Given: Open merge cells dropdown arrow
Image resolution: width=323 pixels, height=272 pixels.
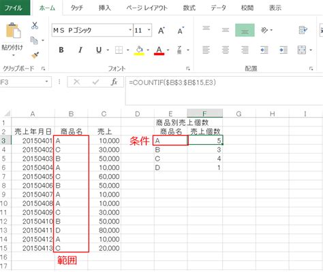Looking at the screenshot, I should 311,50.
